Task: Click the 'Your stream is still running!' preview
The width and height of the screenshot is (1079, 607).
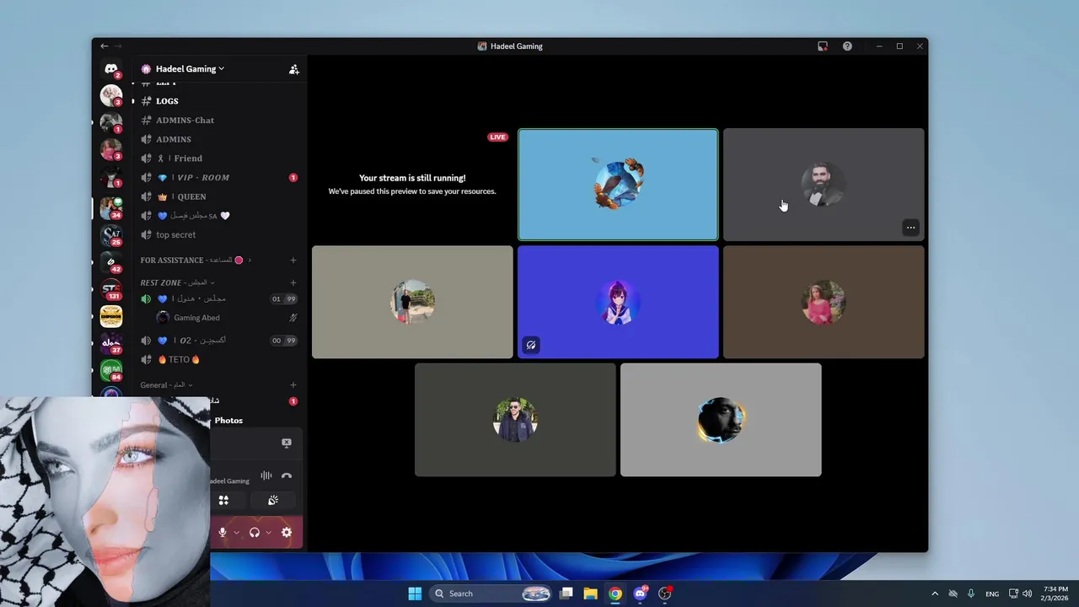Action: [x=412, y=185]
